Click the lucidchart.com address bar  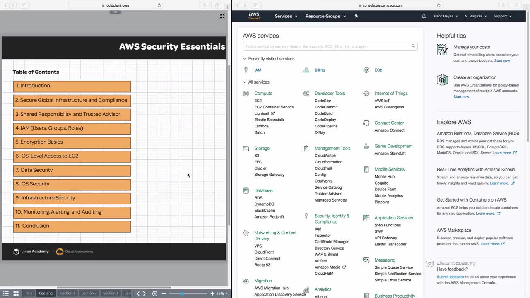[115, 5]
